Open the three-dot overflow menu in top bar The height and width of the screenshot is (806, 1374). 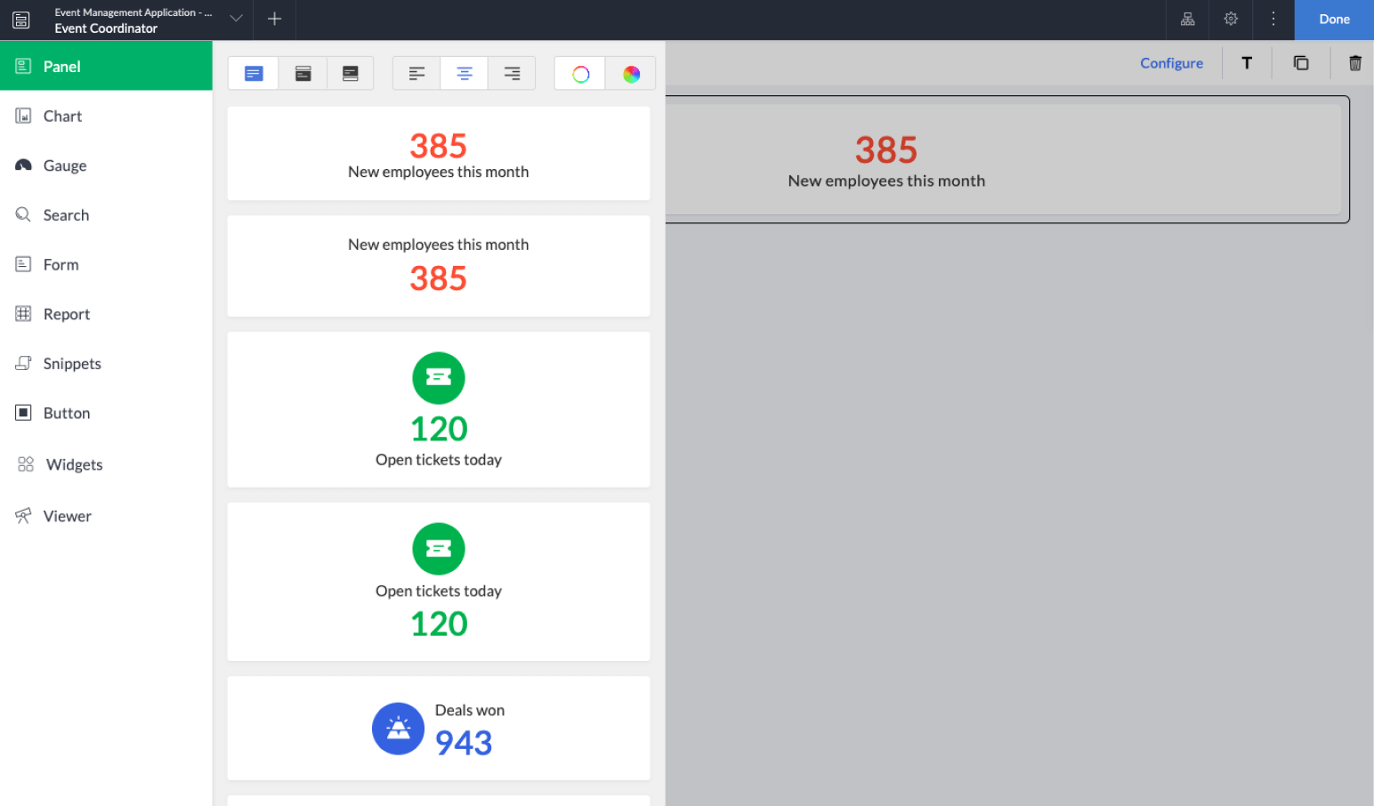tap(1273, 19)
